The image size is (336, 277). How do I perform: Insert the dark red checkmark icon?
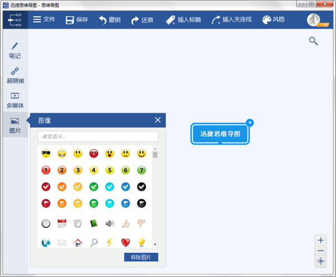tap(46, 187)
